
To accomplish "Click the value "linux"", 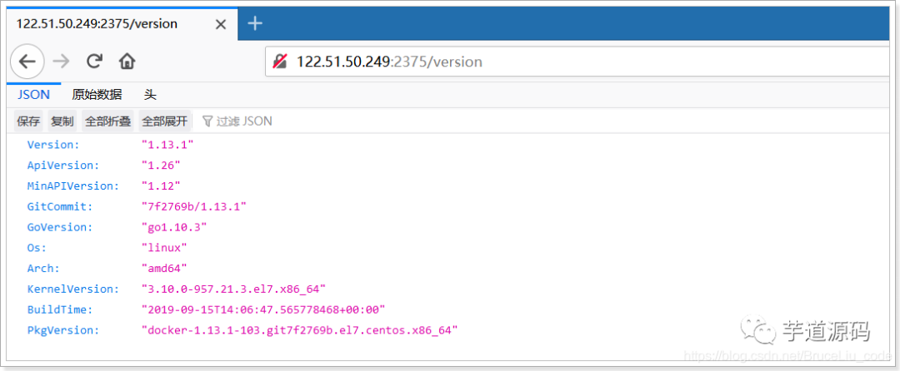I will [165, 248].
